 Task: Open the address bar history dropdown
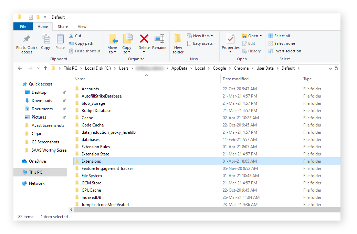[x=330, y=68]
